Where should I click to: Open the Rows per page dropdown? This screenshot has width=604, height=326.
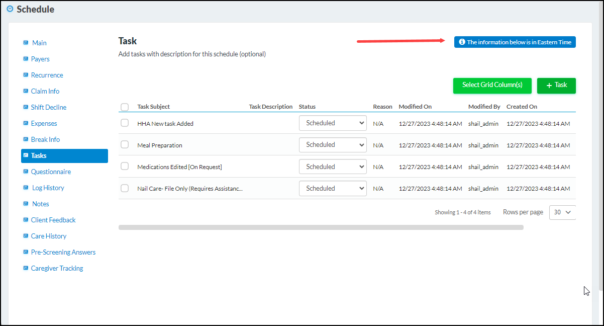(x=562, y=212)
